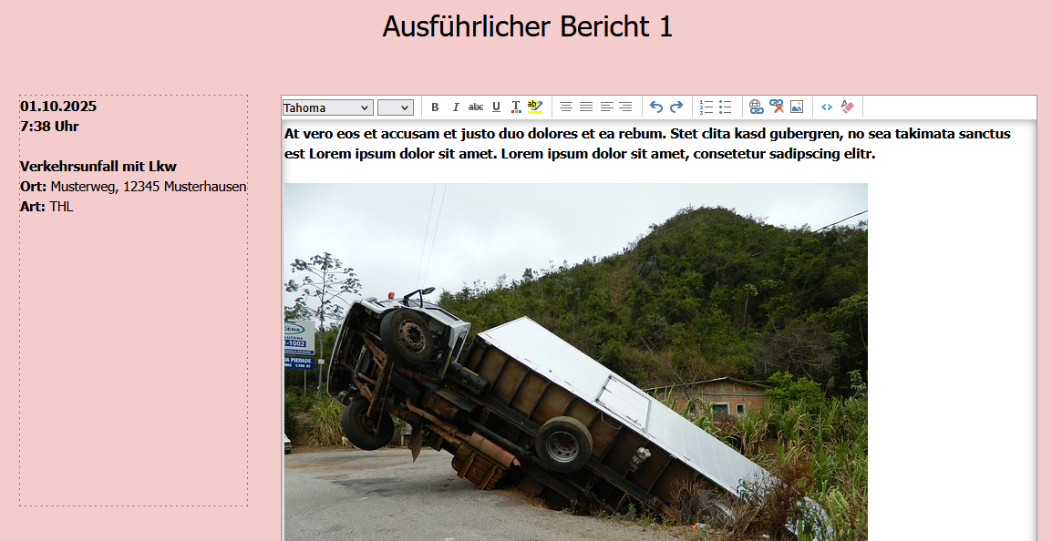Open the empty font size dropdown
The width and height of the screenshot is (1052, 541).
coord(396,107)
